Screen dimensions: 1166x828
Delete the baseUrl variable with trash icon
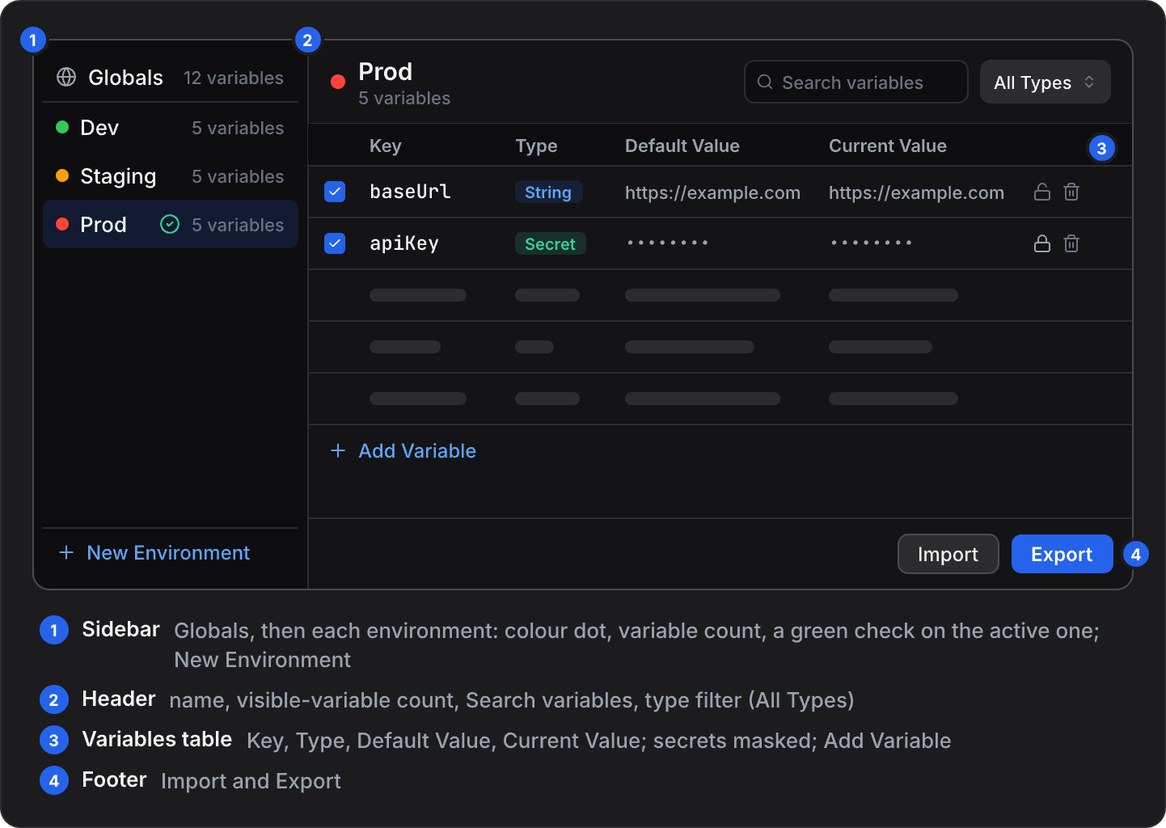pos(1071,192)
